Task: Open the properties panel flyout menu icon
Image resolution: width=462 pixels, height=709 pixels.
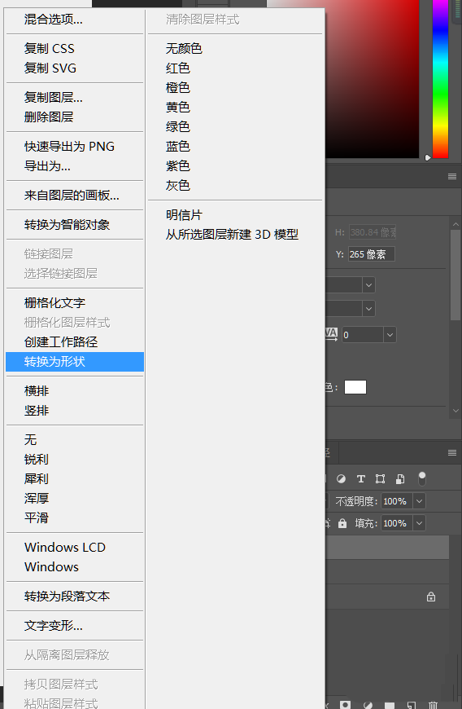Action: 452,176
